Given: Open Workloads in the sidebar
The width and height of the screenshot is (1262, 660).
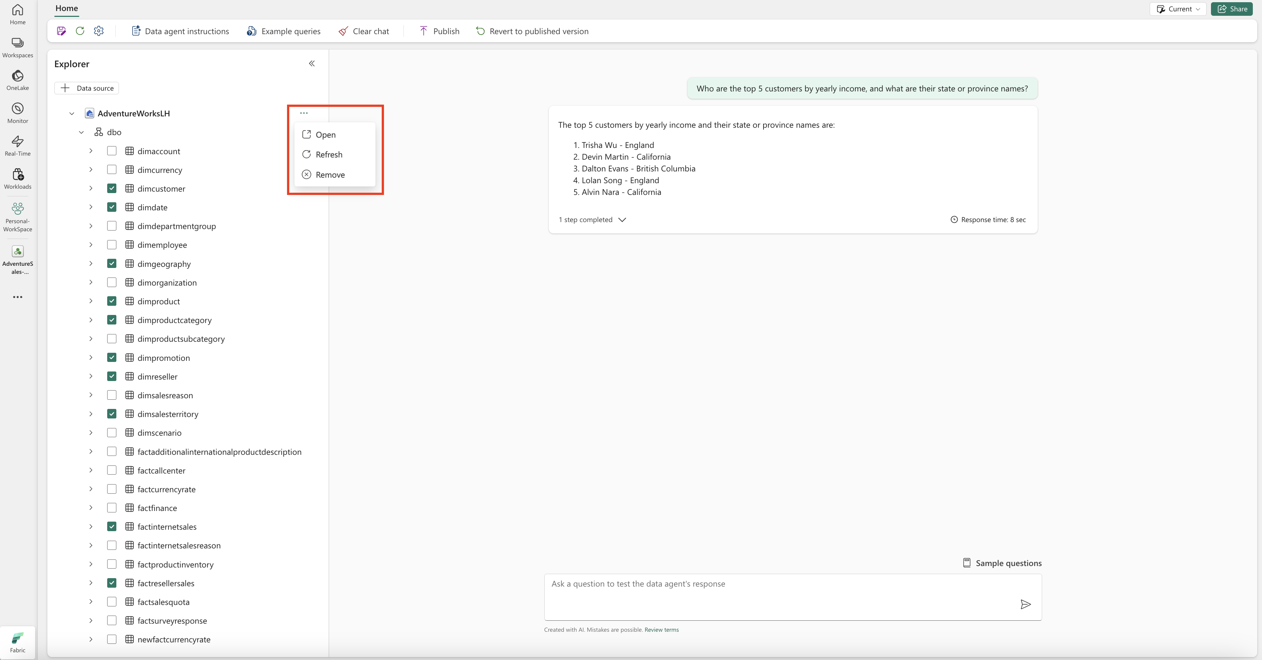Looking at the screenshot, I should [18, 179].
